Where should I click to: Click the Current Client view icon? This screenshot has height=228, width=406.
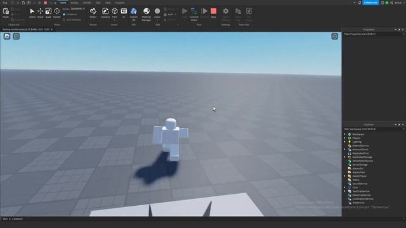pos(194,11)
